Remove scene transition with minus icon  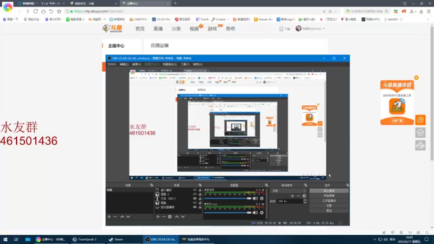(298, 196)
